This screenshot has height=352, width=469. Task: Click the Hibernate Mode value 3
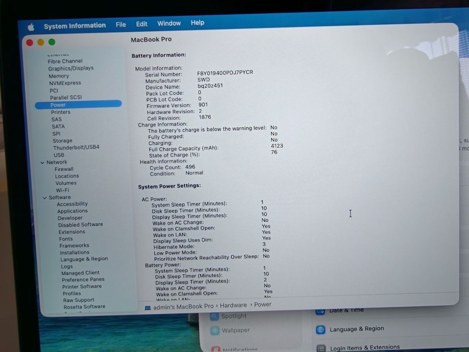pos(264,244)
